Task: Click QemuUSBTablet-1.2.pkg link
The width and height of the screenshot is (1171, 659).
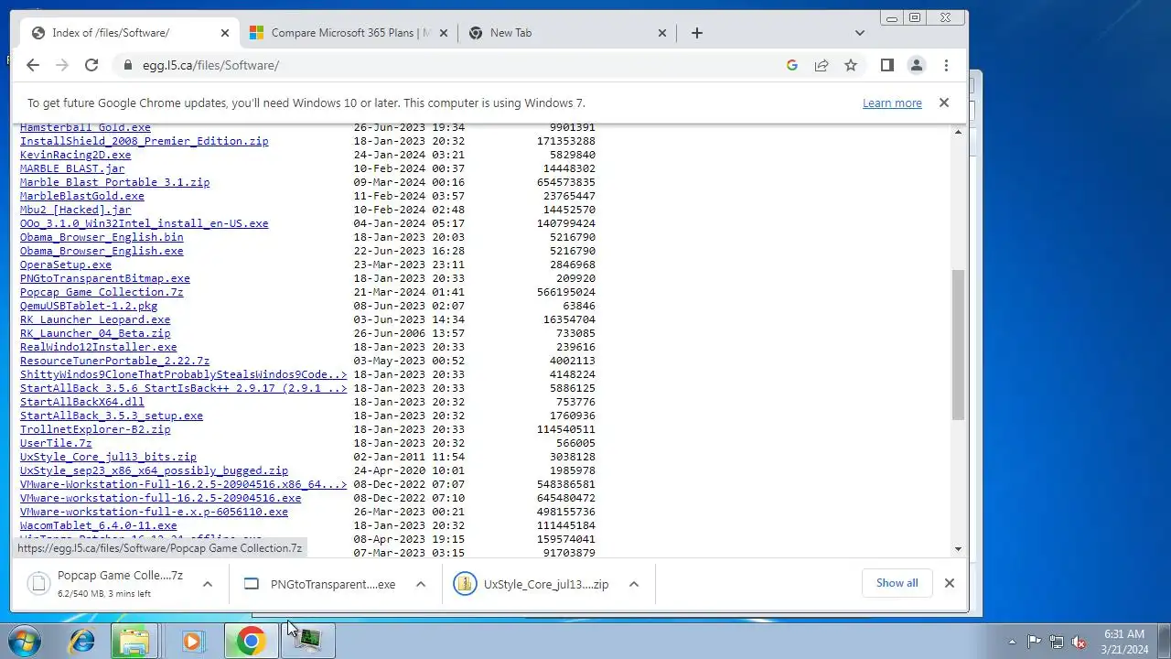Action: [89, 306]
